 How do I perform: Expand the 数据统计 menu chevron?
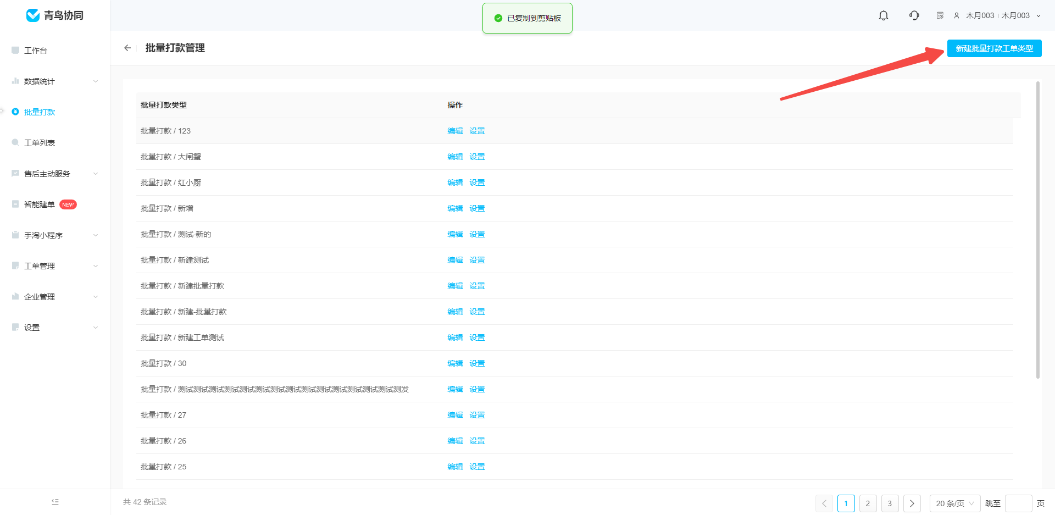(96, 81)
